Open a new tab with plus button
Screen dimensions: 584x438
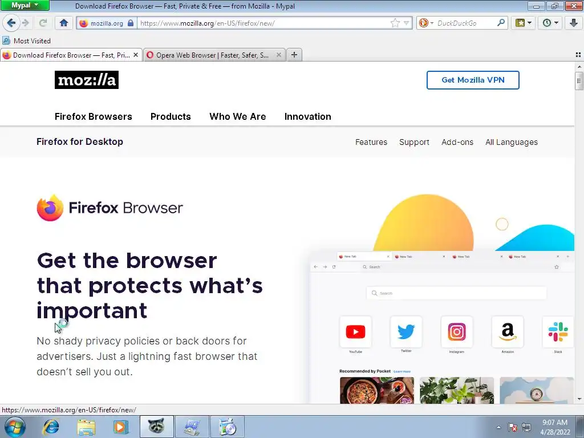[294, 55]
